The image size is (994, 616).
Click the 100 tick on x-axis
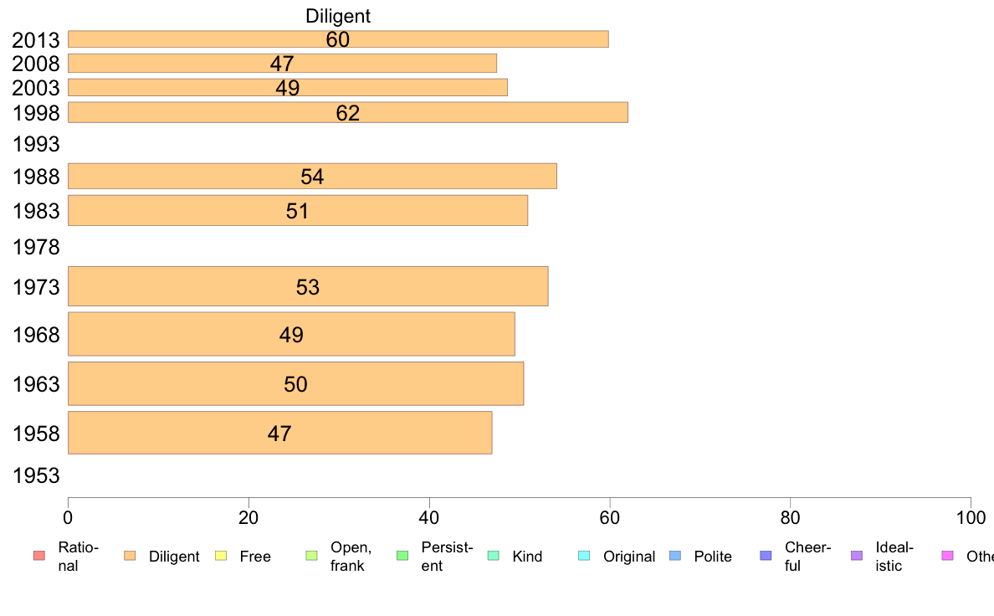tap(971, 518)
